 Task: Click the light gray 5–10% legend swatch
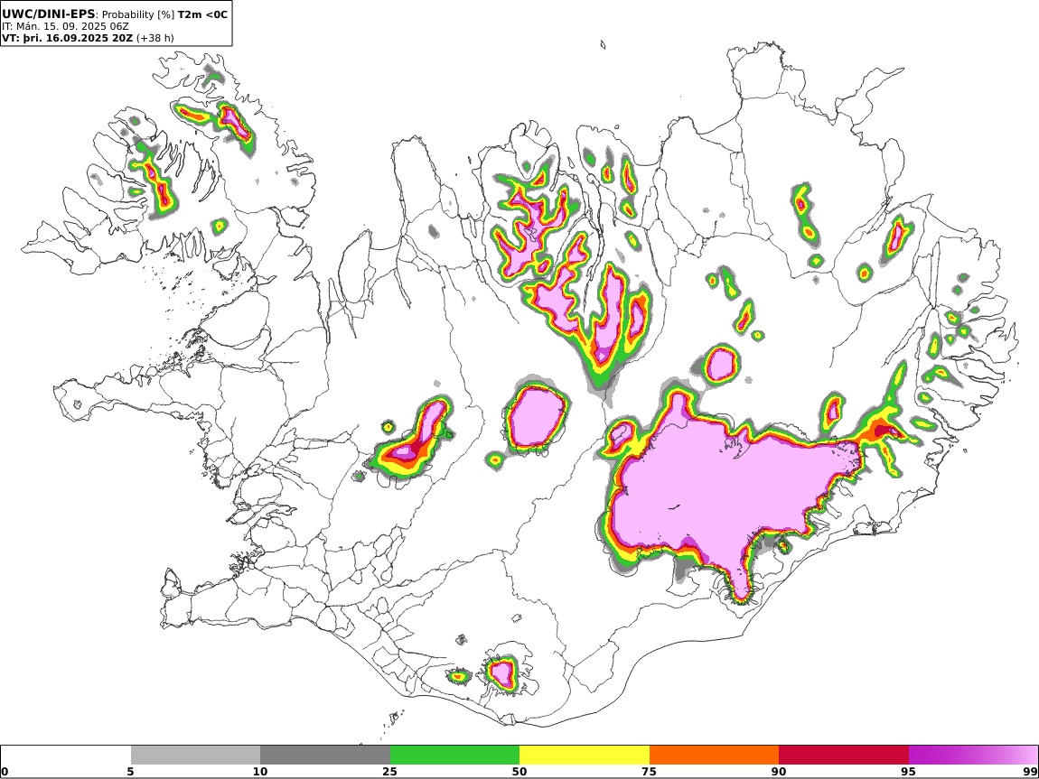click(x=195, y=756)
